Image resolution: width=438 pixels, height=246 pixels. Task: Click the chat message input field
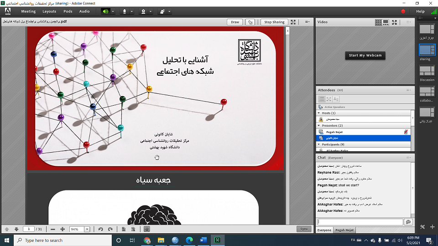[360, 222]
